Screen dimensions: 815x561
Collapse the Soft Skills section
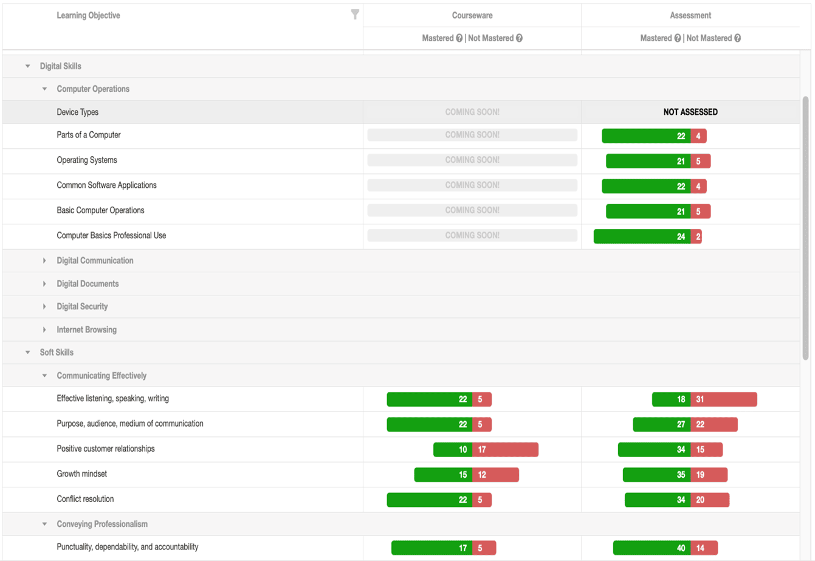28,353
